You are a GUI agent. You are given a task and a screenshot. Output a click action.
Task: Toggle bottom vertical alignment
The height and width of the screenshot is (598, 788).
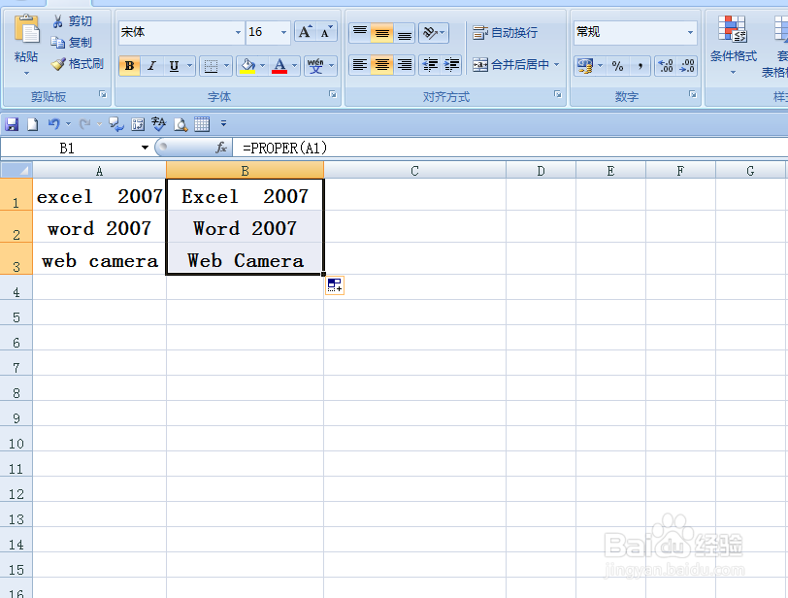[404, 33]
